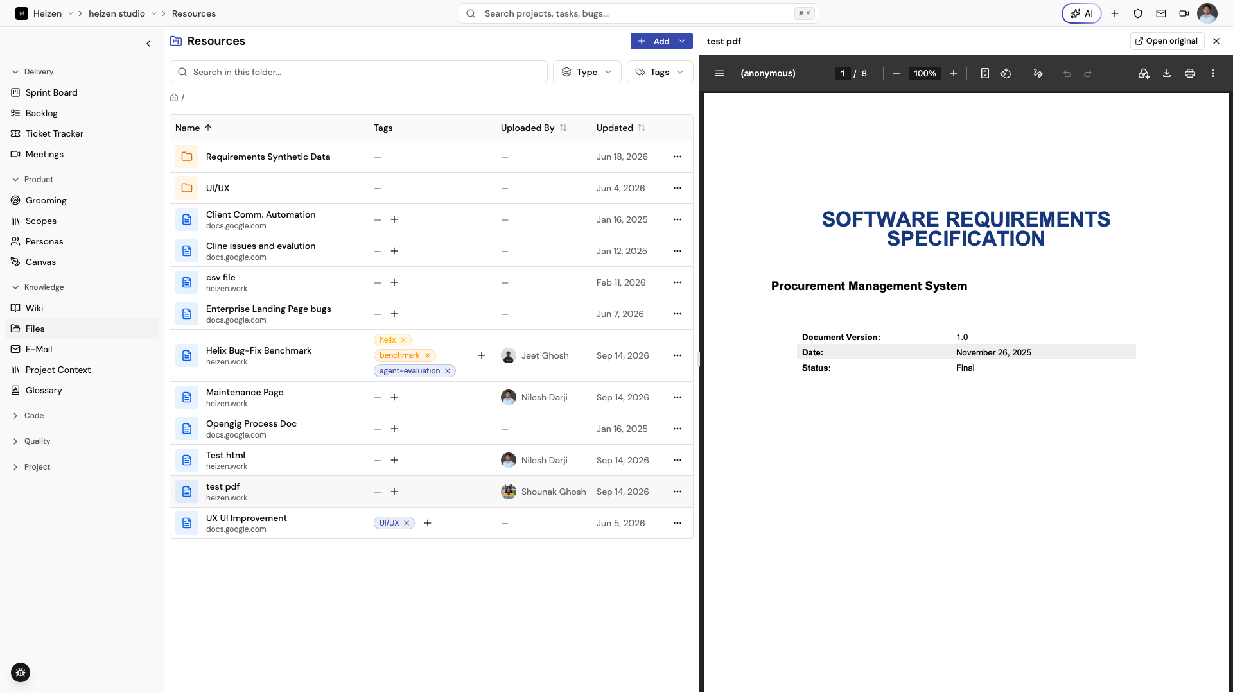Open the bug report widget
Viewport: 1233px width, 693px height.
tap(21, 672)
